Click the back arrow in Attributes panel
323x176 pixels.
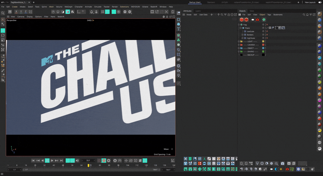[212, 15]
